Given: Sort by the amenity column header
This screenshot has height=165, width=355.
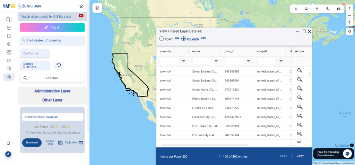Looking at the screenshot, I should [x=165, y=51].
